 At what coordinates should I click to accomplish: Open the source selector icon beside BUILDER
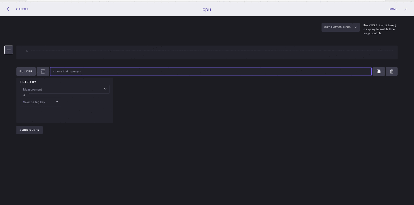(x=43, y=72)
